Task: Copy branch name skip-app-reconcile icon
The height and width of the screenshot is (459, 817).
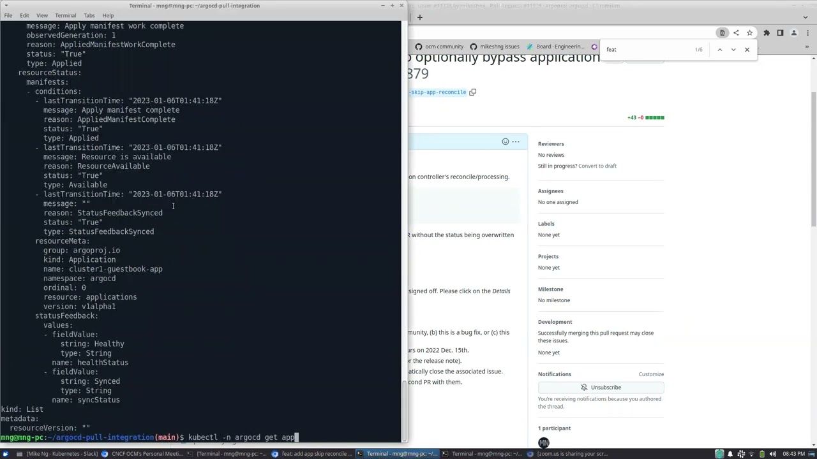Action: pos(472,92)
